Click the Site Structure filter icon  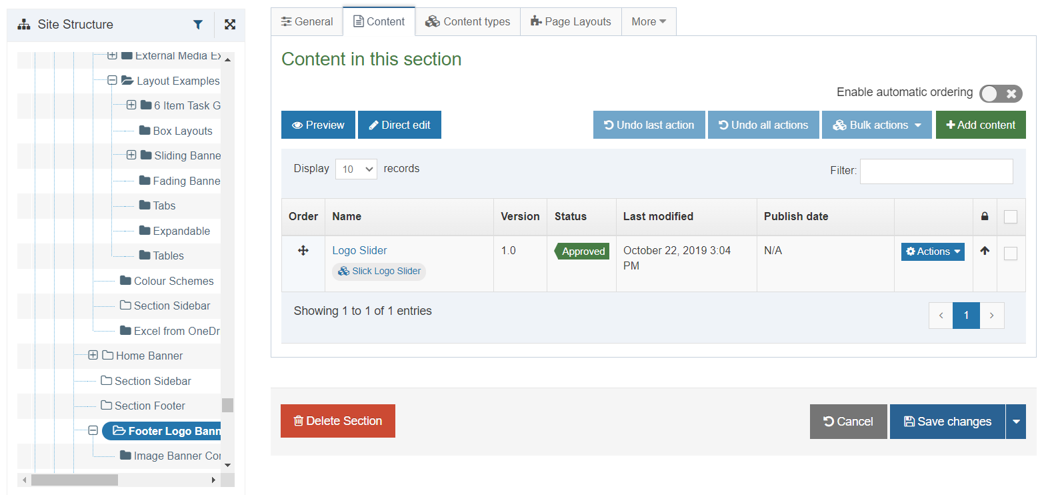pyautogui.click(x=198, y=25)
